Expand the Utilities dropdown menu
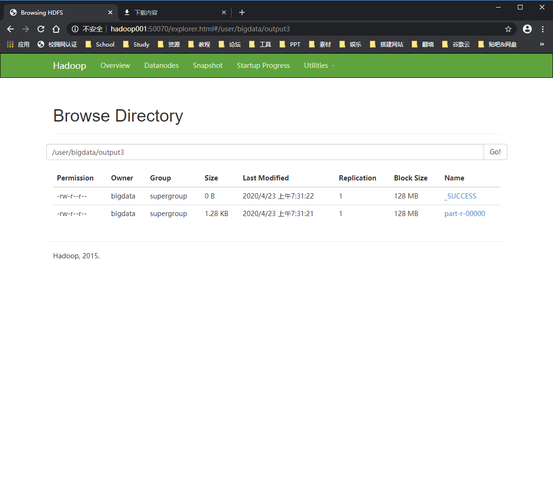Viewport: 553px width, 491px height. [319, 66]
